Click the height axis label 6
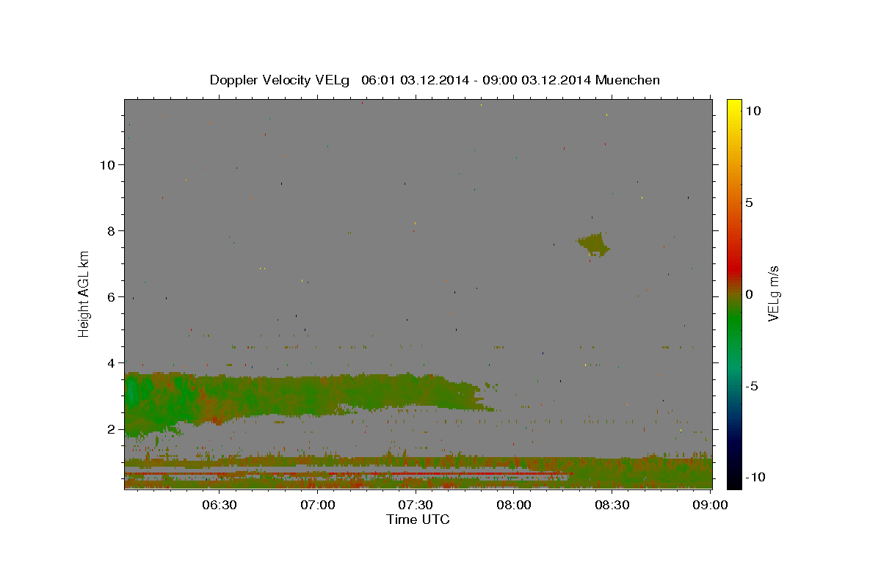Image resolution: width=881 pixels, height=587 pixels. pyautogui.click(x=112, y=297)
